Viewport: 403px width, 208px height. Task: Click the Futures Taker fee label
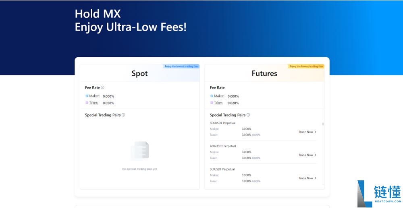pos(218,103)
